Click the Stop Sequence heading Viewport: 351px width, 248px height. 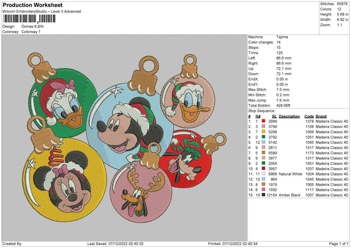(x=261, y=111)
